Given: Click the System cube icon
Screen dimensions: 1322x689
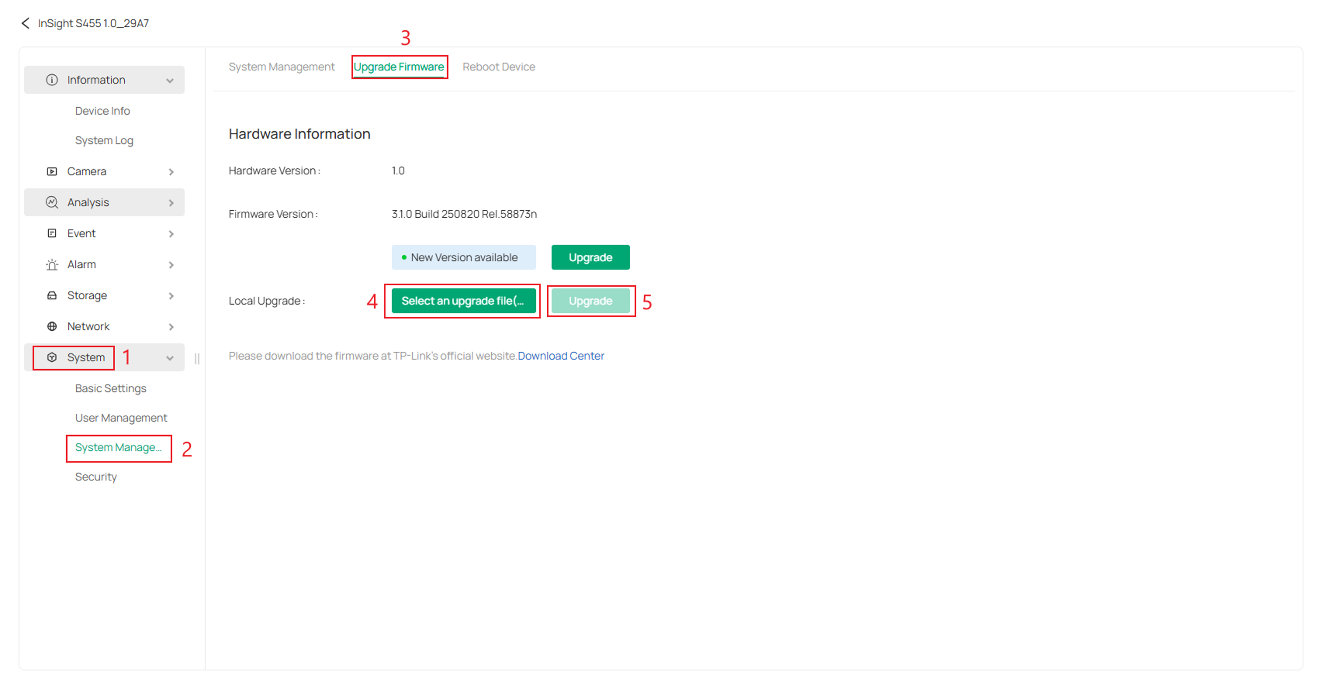Looking at the screenshot, I should pyautogui.click(x=52, y=357).
